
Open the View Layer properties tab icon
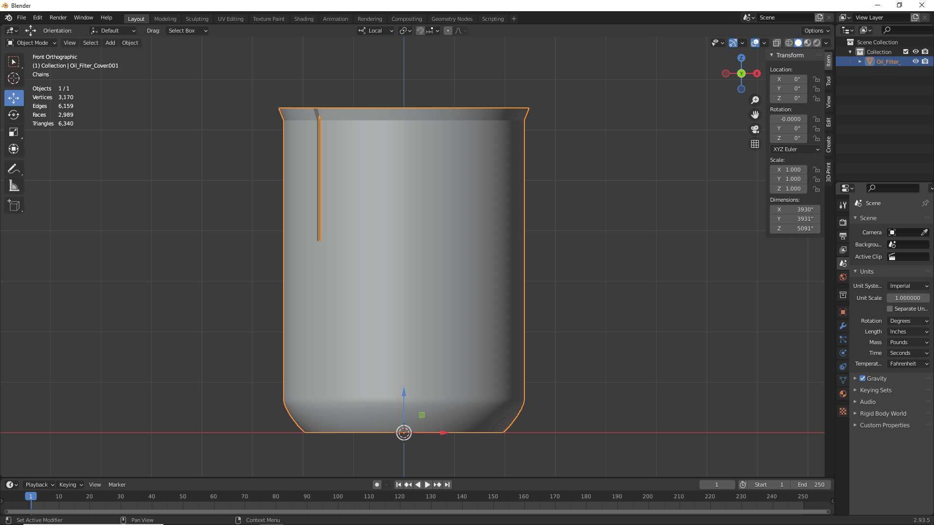pos(843,249)
